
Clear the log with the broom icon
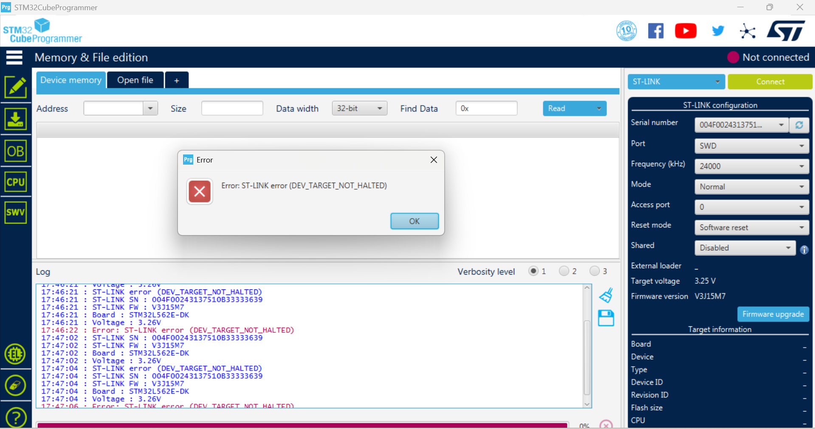pos(606,295)
